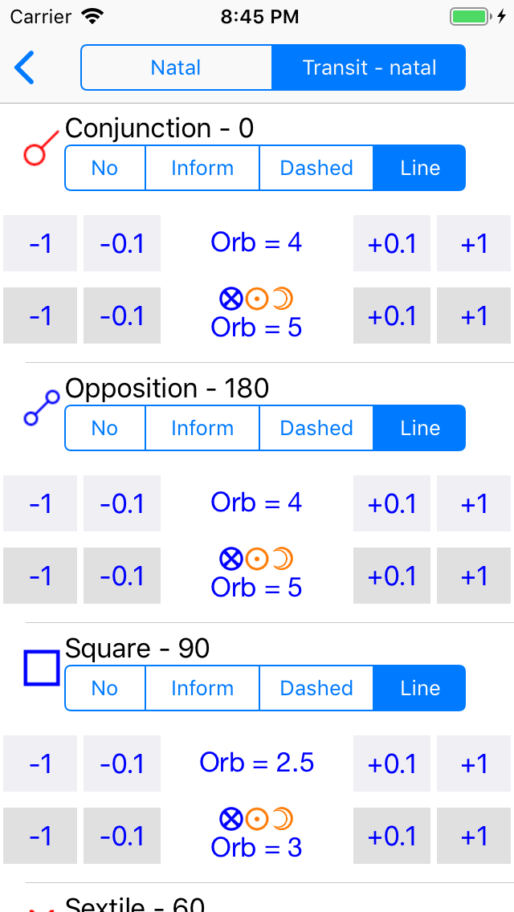Tap luminaries symbols above Opposition Orb = 5
Viewport: 514px width, 912px height.
point(256,558)
